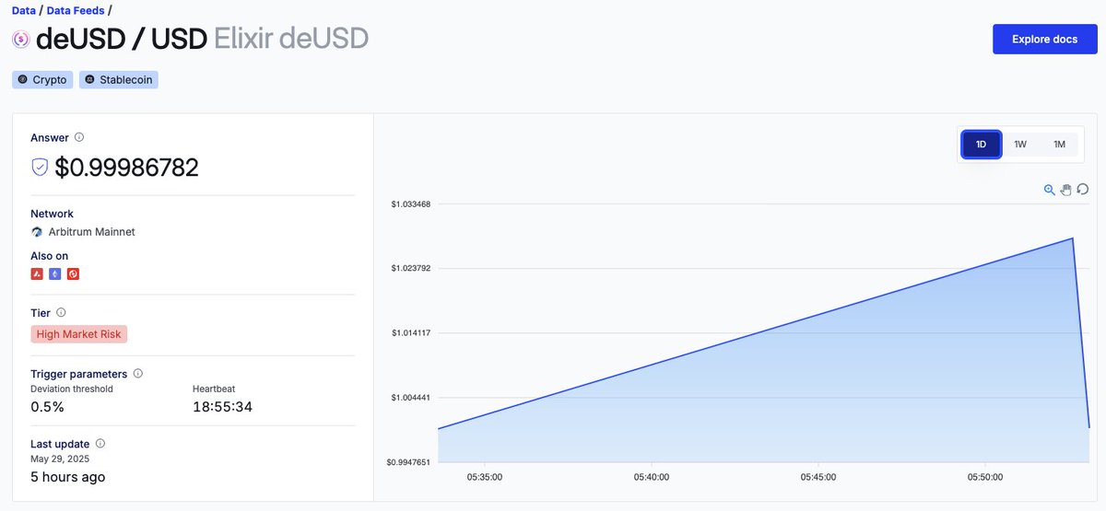
Task: Click the 05:50:00 time axis label
Action: pos(985,478)
